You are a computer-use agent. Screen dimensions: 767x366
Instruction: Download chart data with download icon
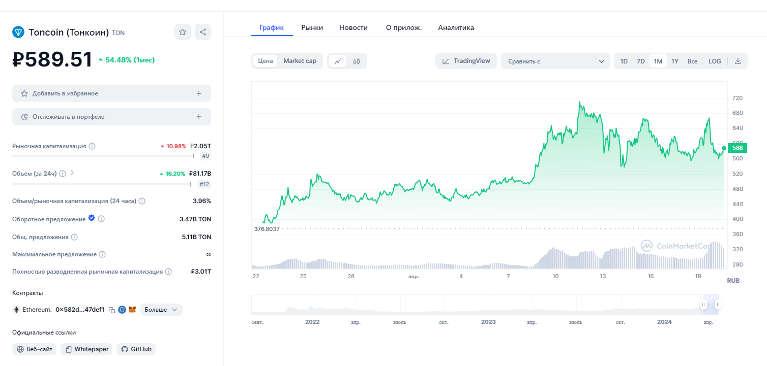click(738, 61)
